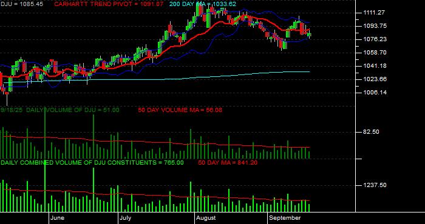Select the 1237.50 combined volume axis label

375,185
